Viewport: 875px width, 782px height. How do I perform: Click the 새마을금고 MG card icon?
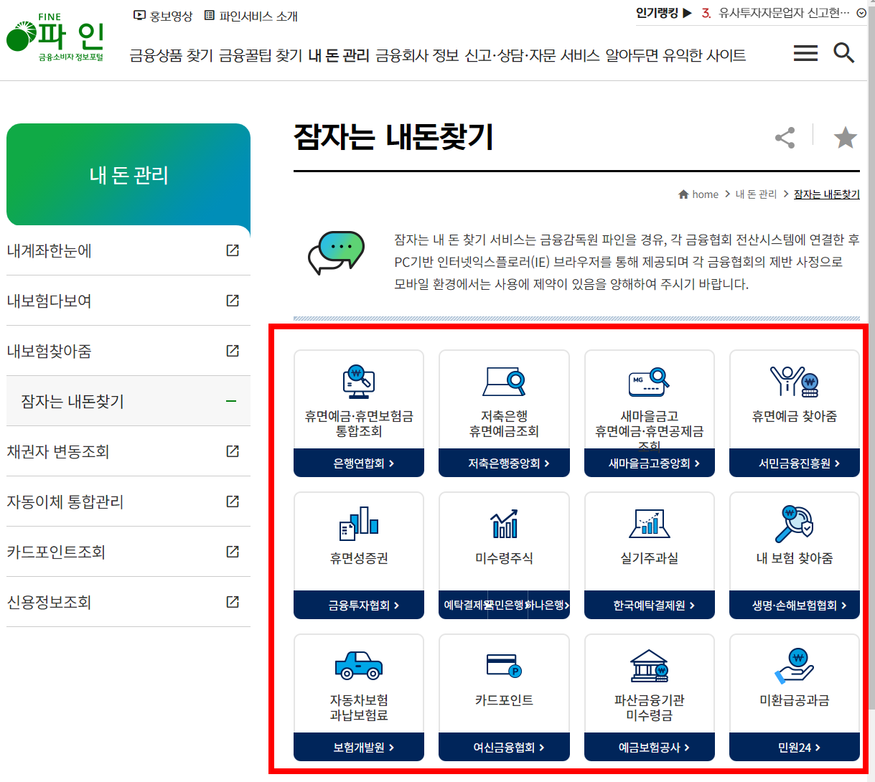click(649, 382)
